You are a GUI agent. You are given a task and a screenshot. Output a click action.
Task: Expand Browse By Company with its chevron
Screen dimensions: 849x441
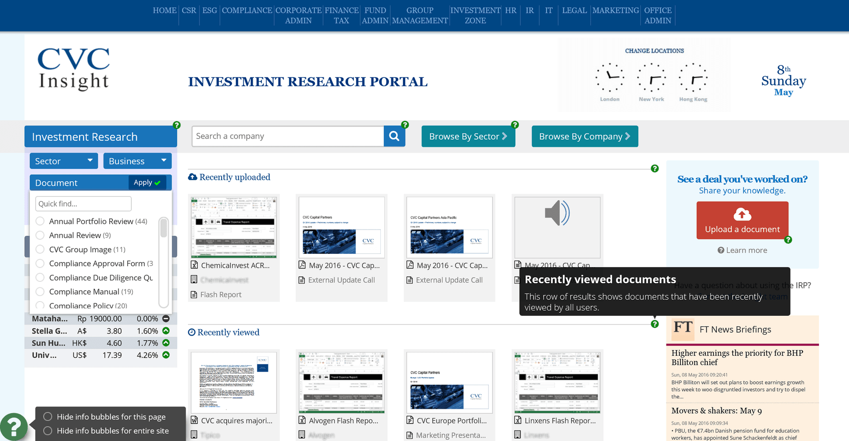click(x=627, y=136)
